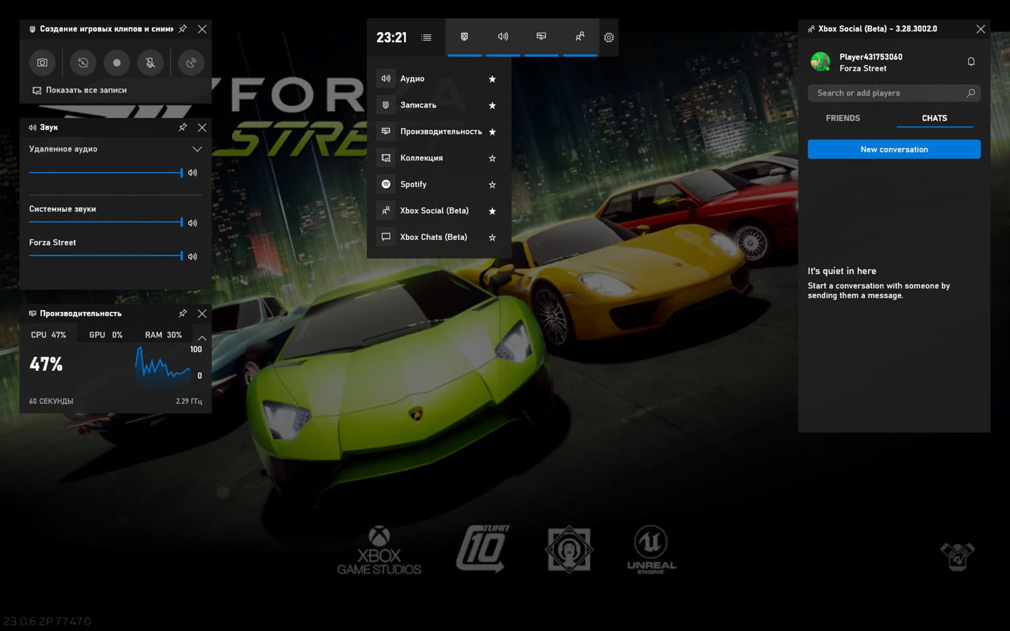The width and height of the screenshot is (1010, 631).
Task: Toggle performance widget in top bar
Action: coord(542,37)
